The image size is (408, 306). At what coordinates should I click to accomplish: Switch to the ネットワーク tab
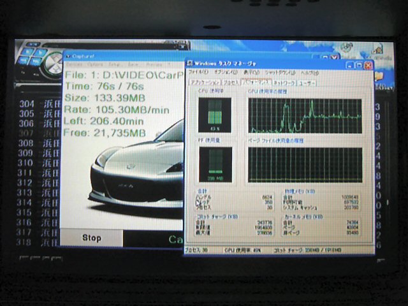click(x=284, y=83)
